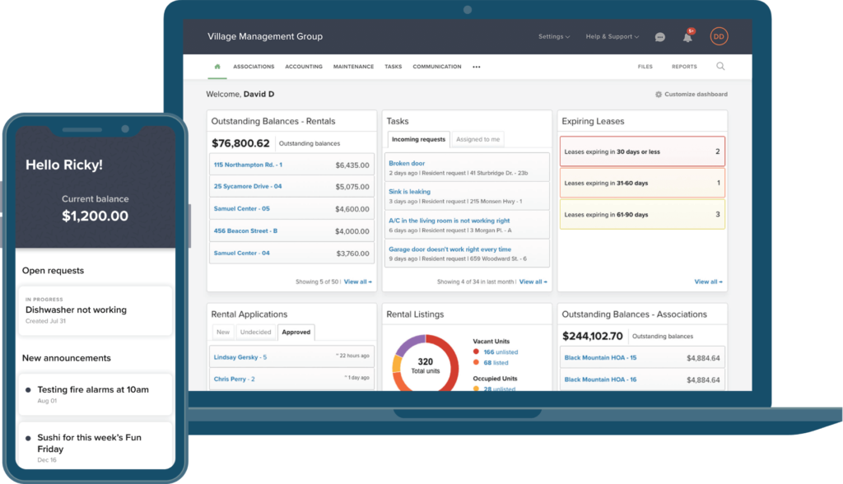Switch to the Incoming requests tab
Viewport: 843px width, 484px height.
click(x=418, y=139)
